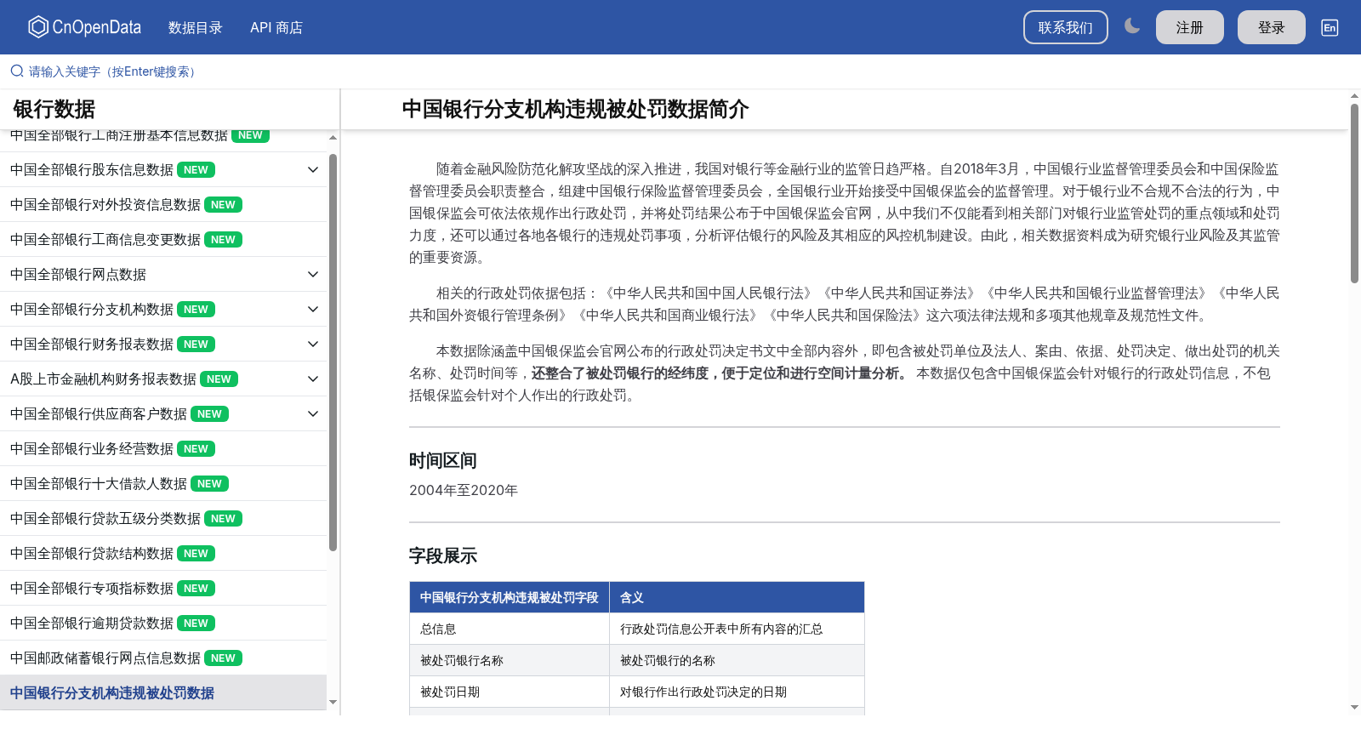The image size is (1361, 729).
Task: Open 中国全部银行十大借款人数据
Action: 163,483
